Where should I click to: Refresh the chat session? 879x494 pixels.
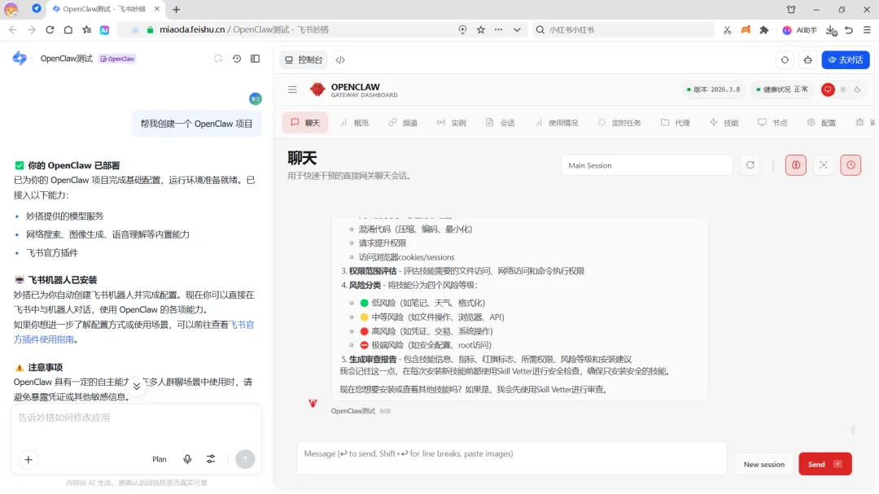[750, 165]
